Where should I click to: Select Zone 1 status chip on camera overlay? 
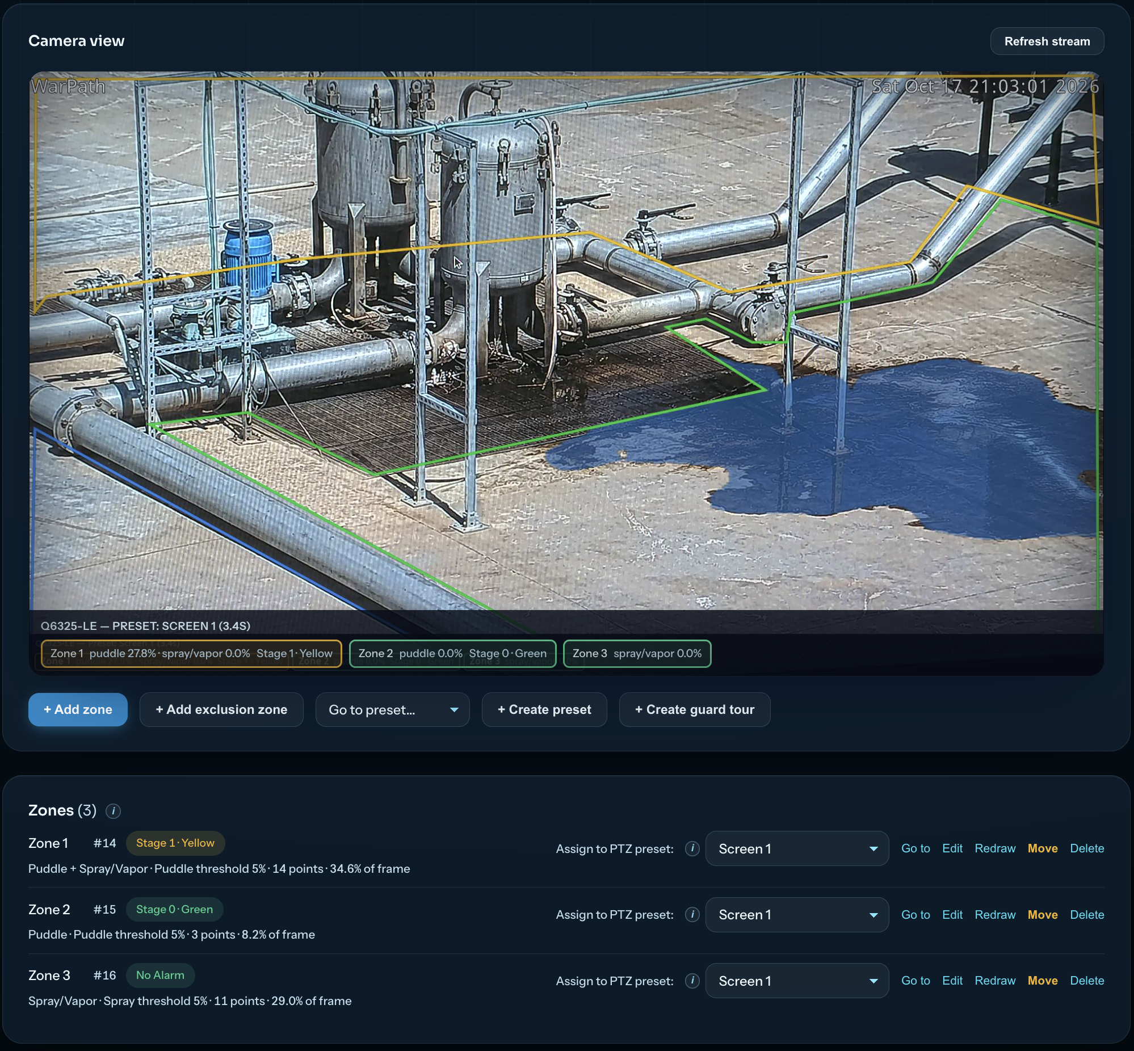coord(191,653)
